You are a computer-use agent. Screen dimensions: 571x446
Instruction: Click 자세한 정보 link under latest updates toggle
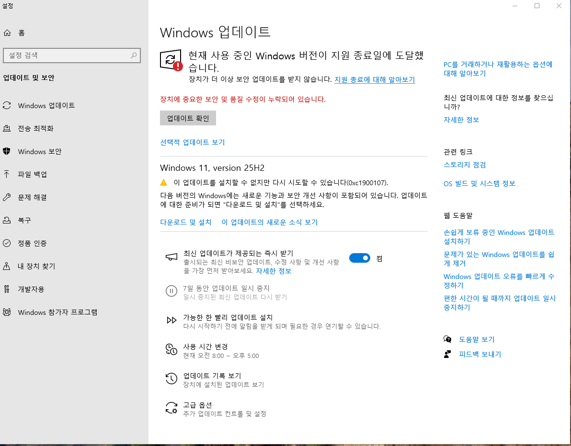coord(274,271)
